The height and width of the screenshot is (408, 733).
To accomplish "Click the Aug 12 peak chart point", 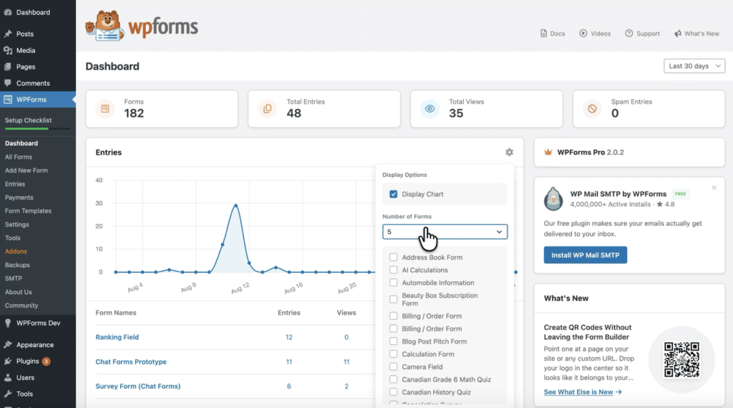I will click(236, 205).
